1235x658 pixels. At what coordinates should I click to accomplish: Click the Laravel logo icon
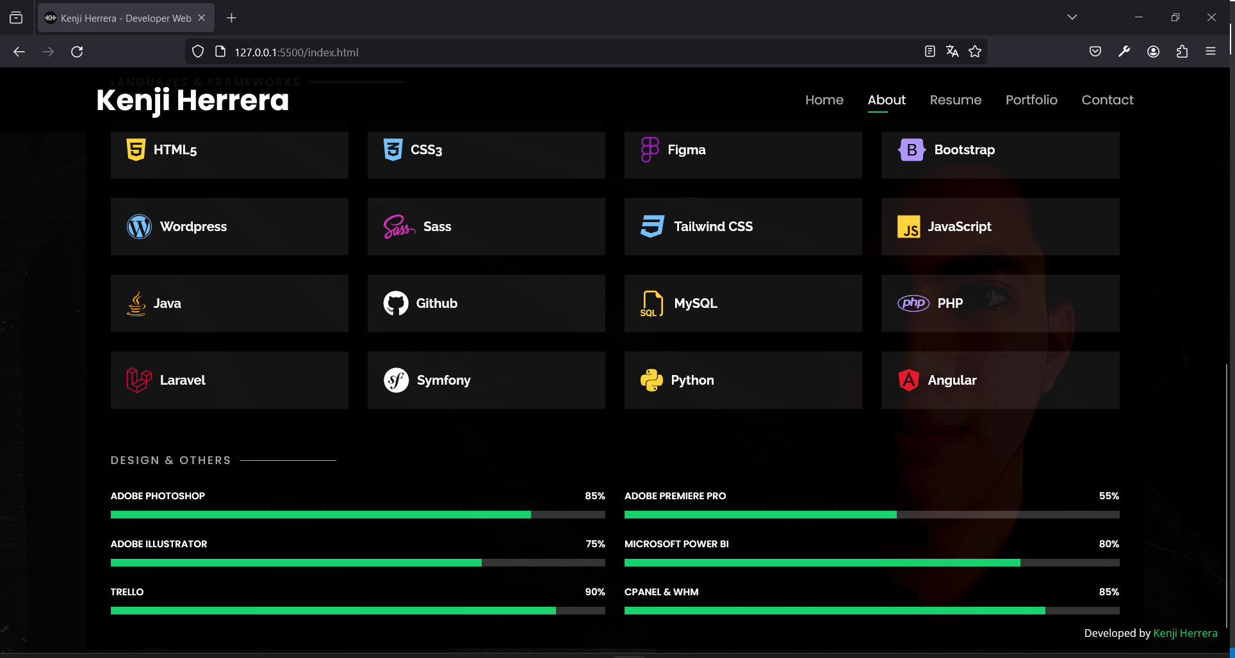pos(139,380)
